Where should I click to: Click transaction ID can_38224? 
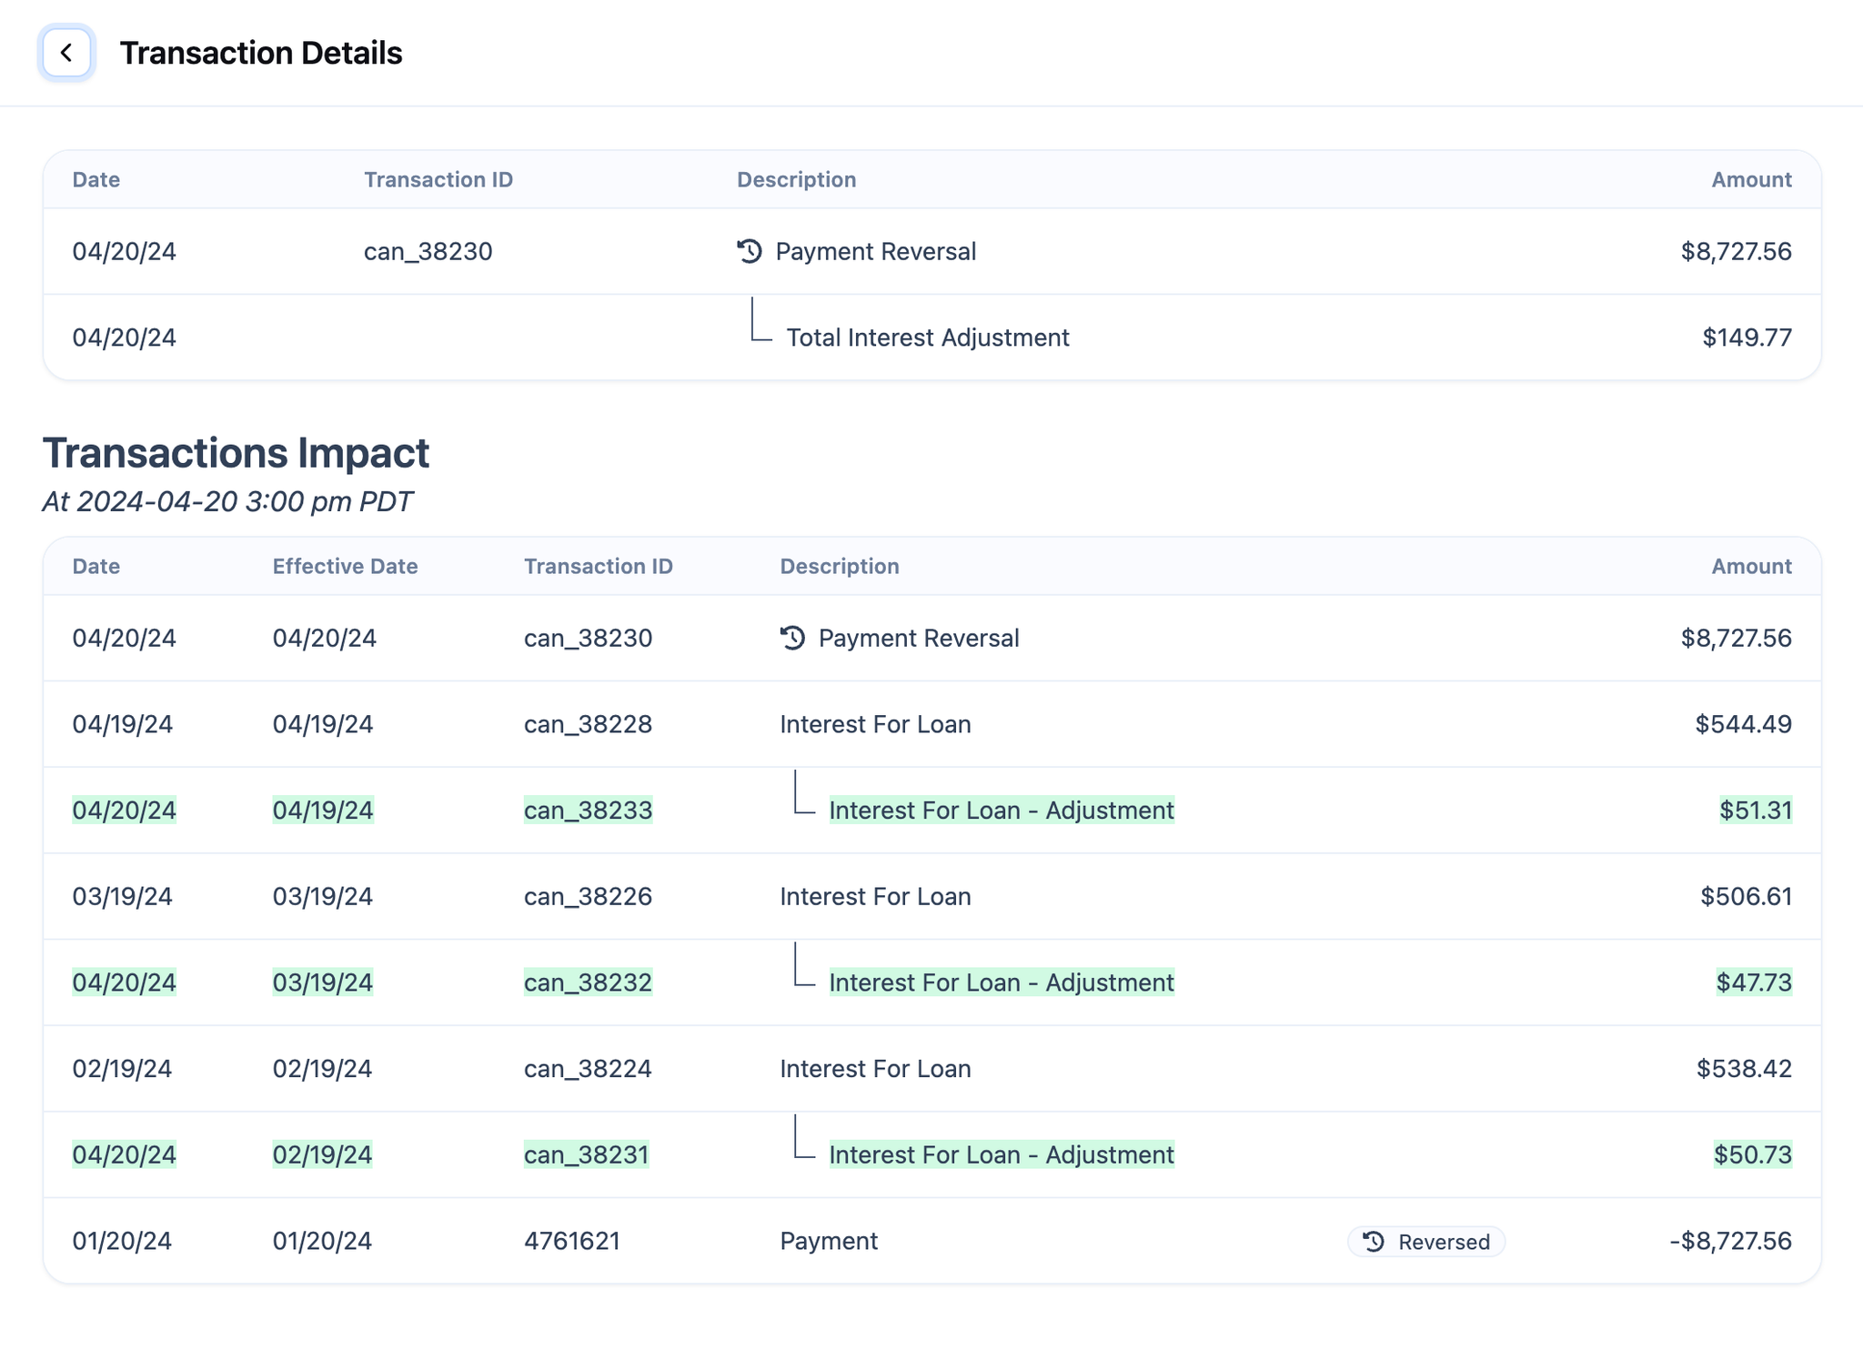click(x=588, y=1068)
